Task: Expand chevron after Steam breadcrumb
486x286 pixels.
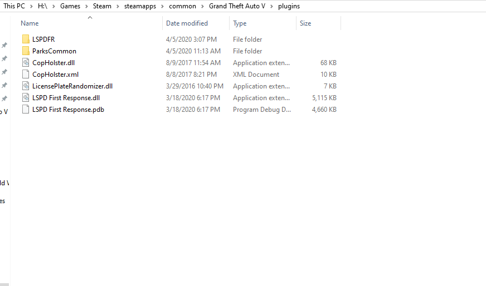Action: pyautogui.click(x=118, y=6)
